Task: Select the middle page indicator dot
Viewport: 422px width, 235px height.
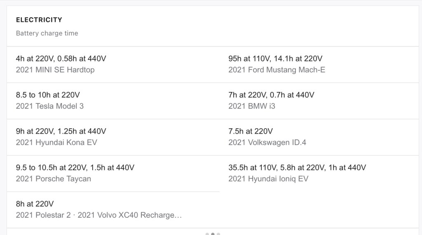Action: (213, 234)
